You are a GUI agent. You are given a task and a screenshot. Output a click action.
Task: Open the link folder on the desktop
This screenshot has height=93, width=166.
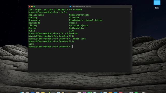coord(157,3)
